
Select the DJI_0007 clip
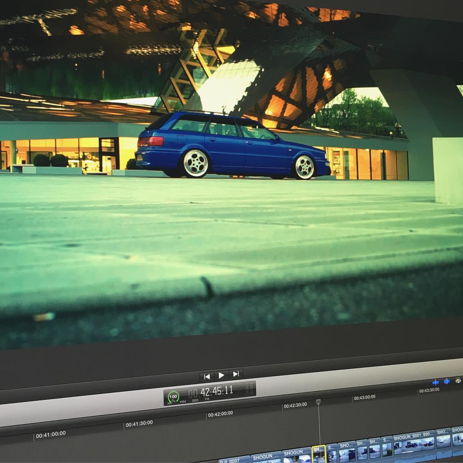(x=234, y=460)
